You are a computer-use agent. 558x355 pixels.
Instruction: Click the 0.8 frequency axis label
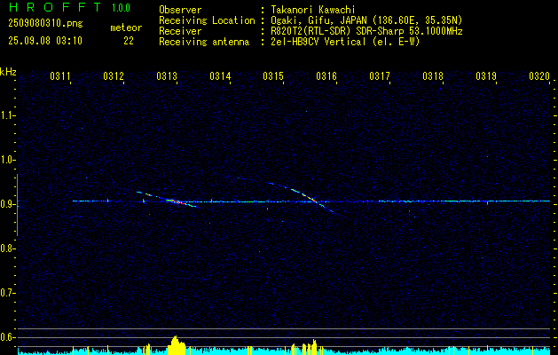tap(8, 248)
